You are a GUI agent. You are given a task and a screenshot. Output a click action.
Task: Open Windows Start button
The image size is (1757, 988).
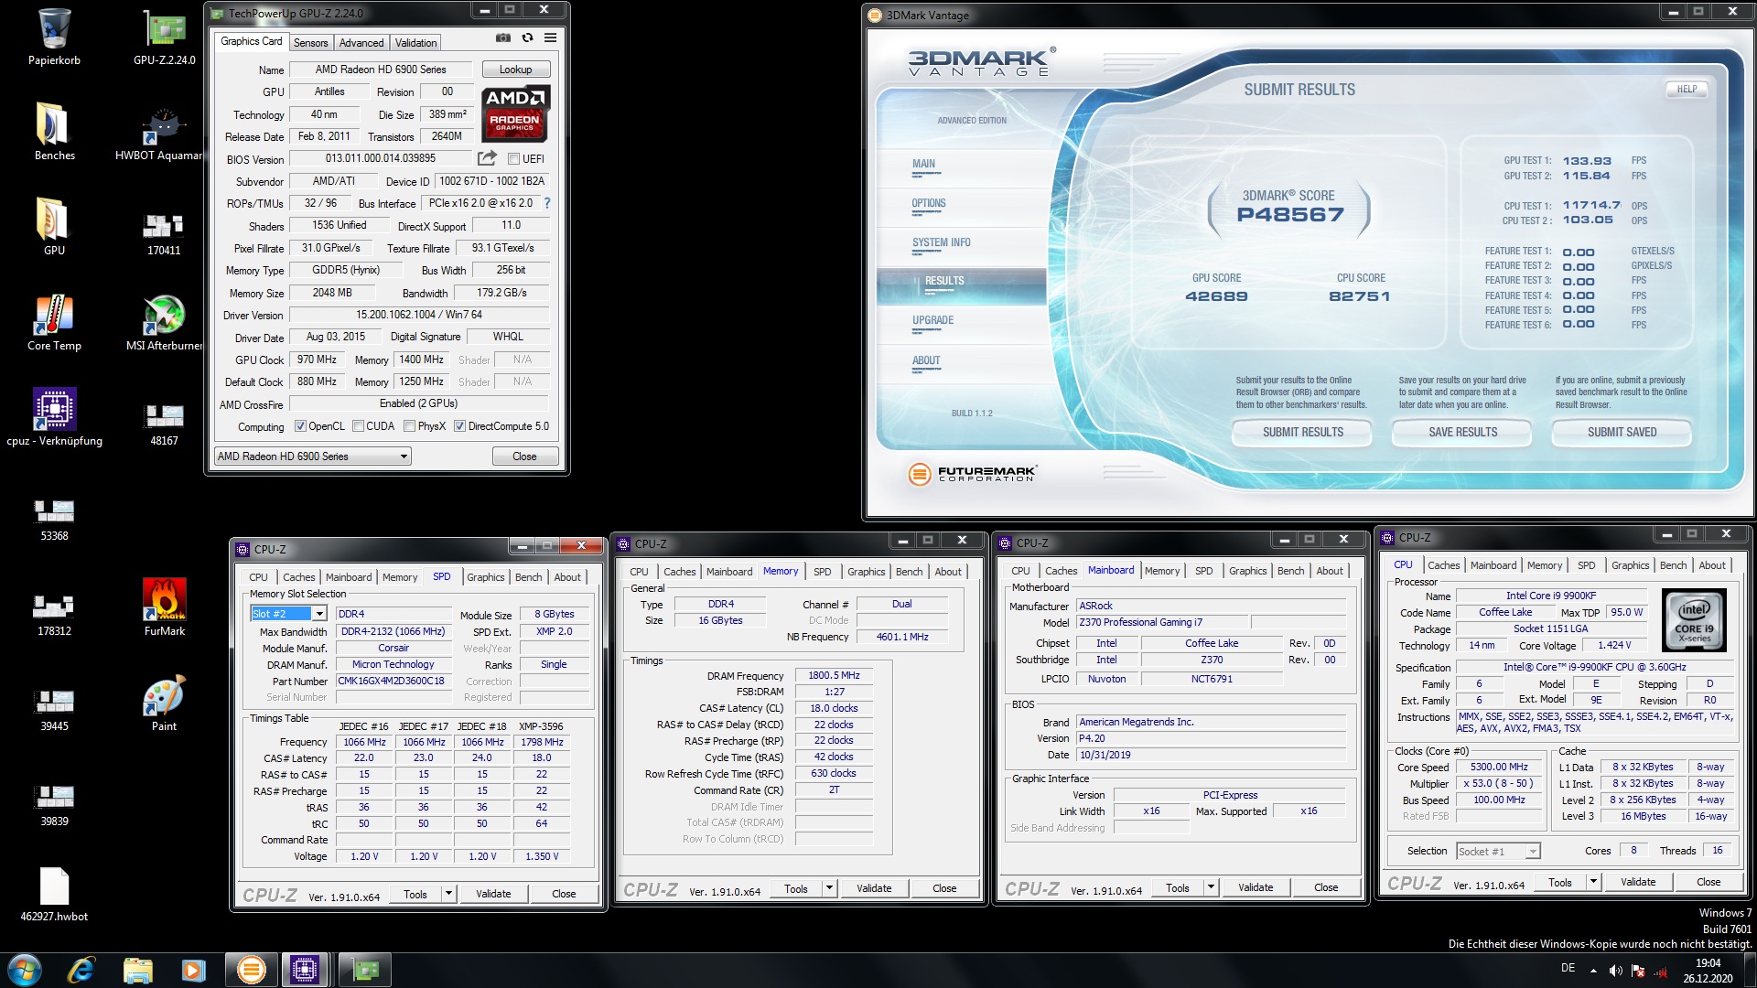click(x=25, y=969)
